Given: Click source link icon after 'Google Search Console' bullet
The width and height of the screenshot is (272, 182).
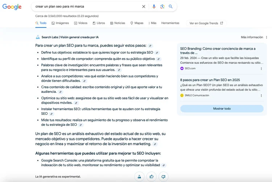Looking at the screenshot, I should pos(164,165).
